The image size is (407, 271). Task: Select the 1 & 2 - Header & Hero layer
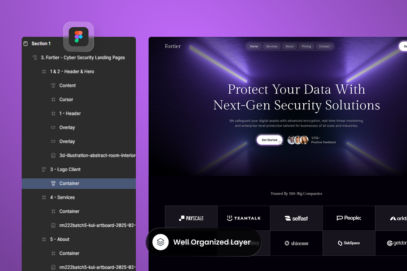click(79, 71)
